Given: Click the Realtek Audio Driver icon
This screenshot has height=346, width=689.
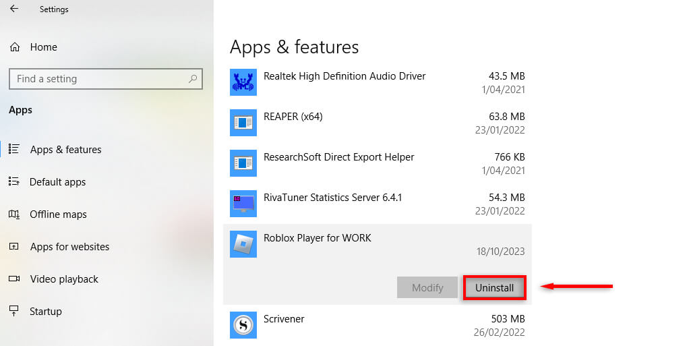Looking at the screenshot, I should 243,82.
